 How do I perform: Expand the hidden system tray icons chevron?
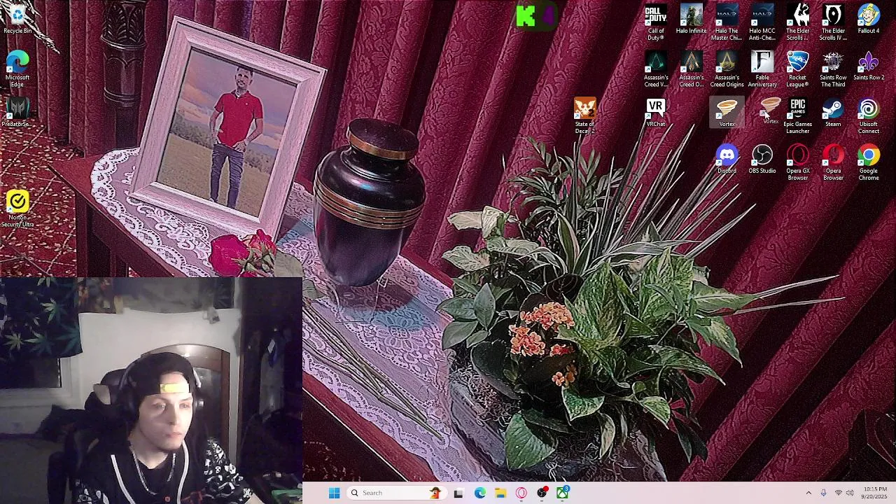(x=808, y=493)
